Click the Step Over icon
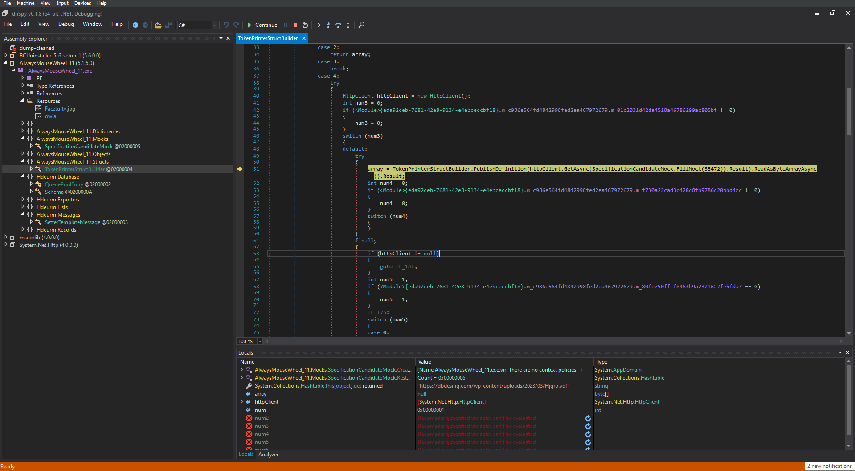 [338, 25]
